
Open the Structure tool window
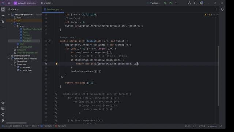point(3,21)
